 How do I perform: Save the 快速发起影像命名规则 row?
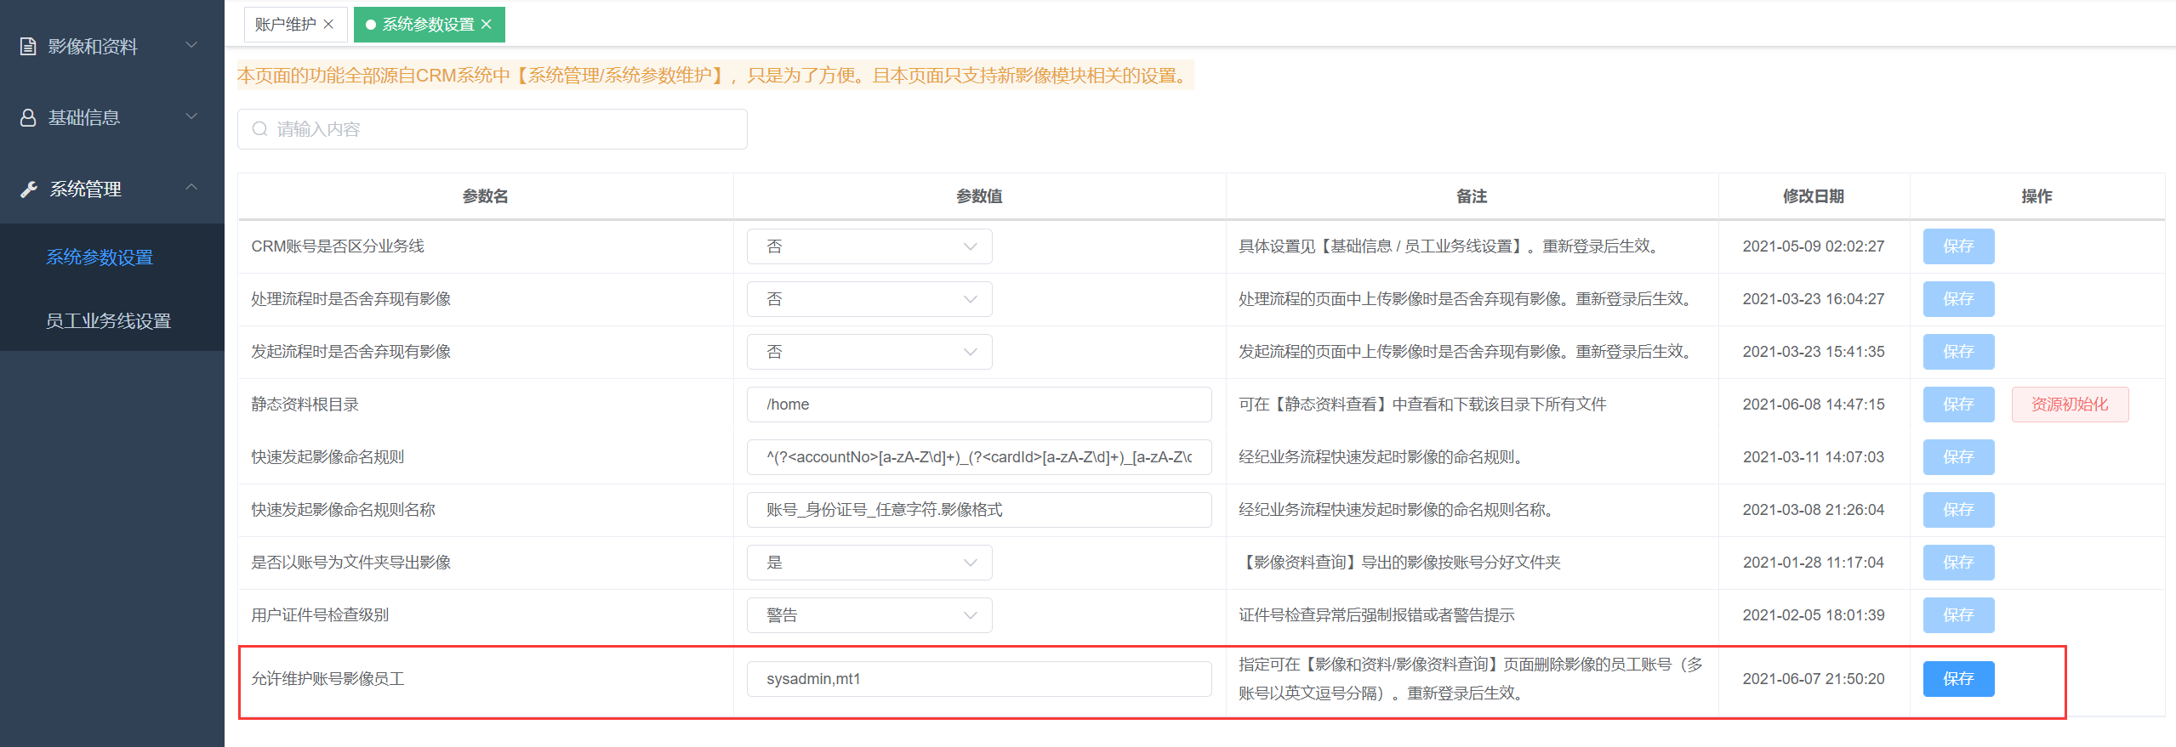point(1958,457)
